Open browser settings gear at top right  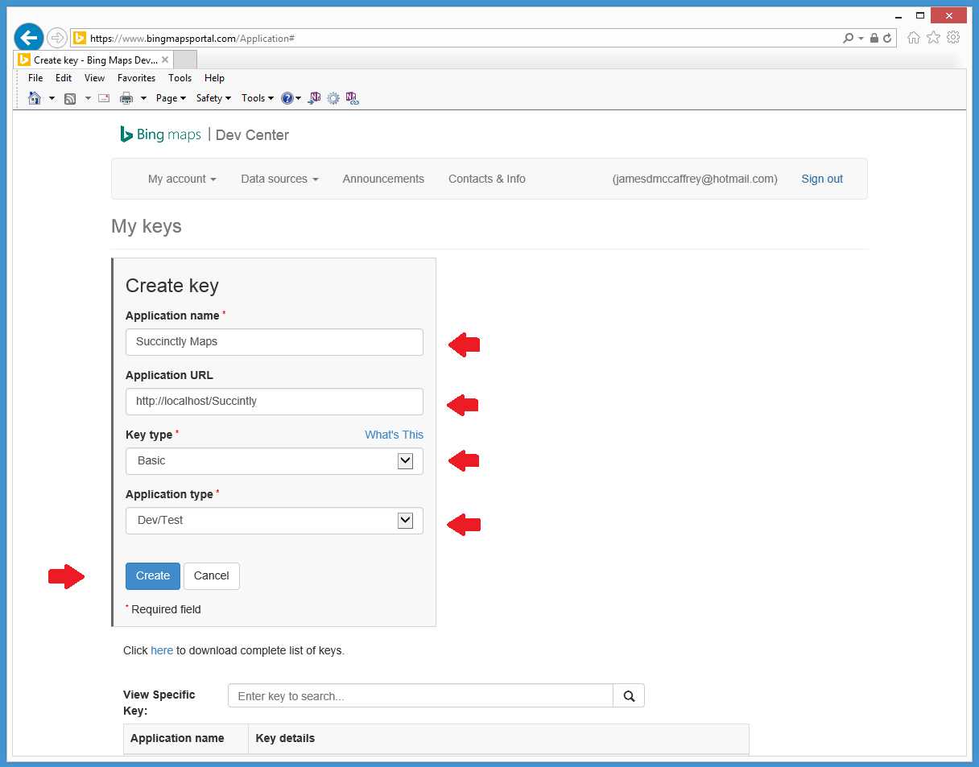[x=953, y=37]
